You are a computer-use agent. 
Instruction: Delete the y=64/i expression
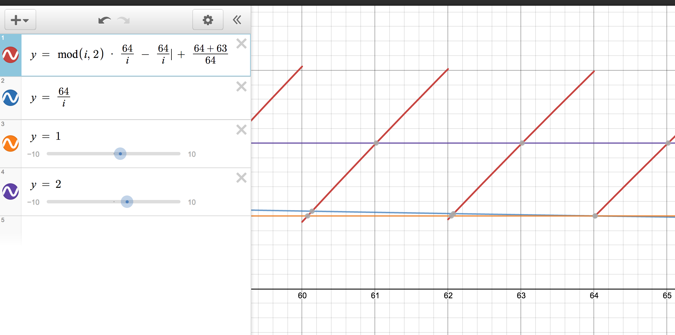pos(241,86)
